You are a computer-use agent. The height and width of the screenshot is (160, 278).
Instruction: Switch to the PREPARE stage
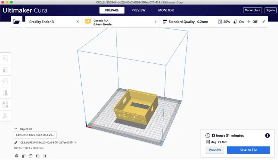coord(112,10)
